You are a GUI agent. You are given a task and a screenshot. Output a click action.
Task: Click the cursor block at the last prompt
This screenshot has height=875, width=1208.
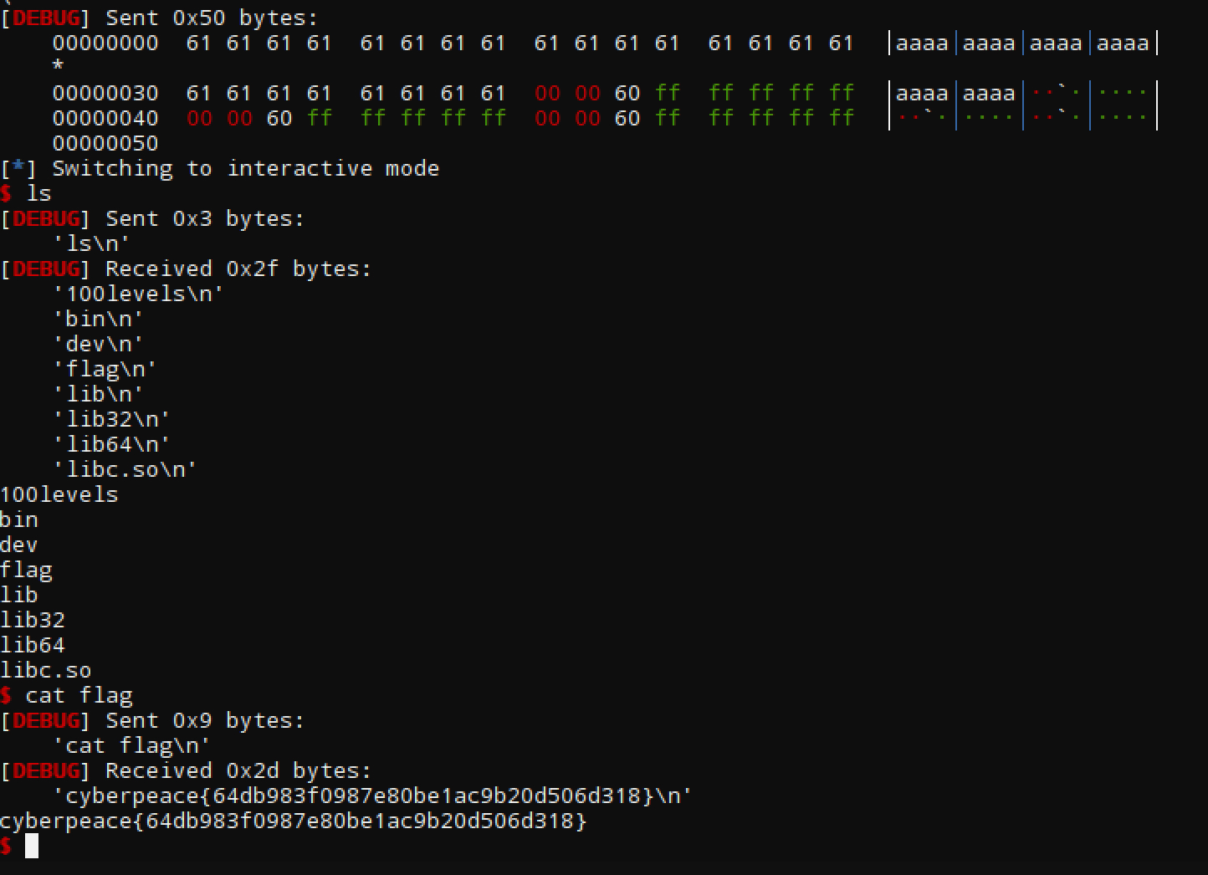click(x=32, y=847)
